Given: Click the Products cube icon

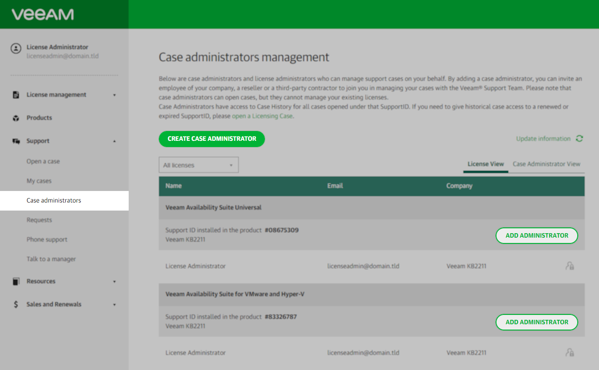Looking at the screenshot, I should click(x=16, y=118).
